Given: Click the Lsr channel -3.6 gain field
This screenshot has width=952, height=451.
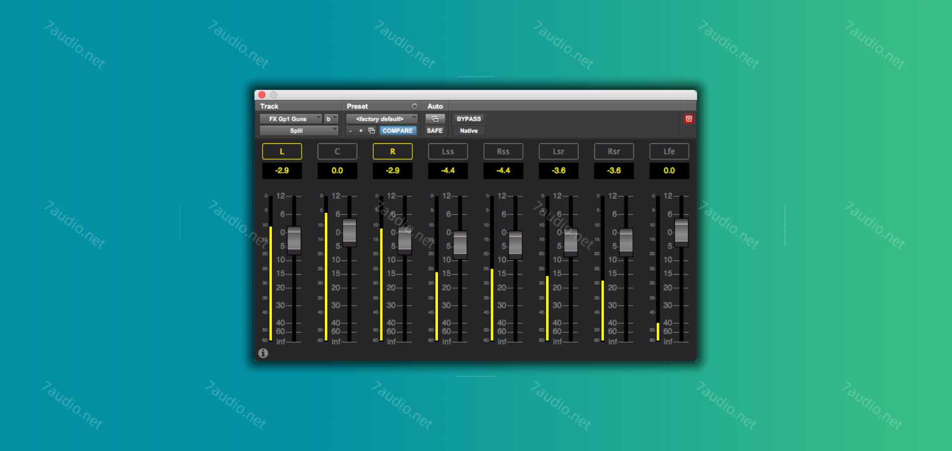Looking at the screenshot, I should (559, 171).
